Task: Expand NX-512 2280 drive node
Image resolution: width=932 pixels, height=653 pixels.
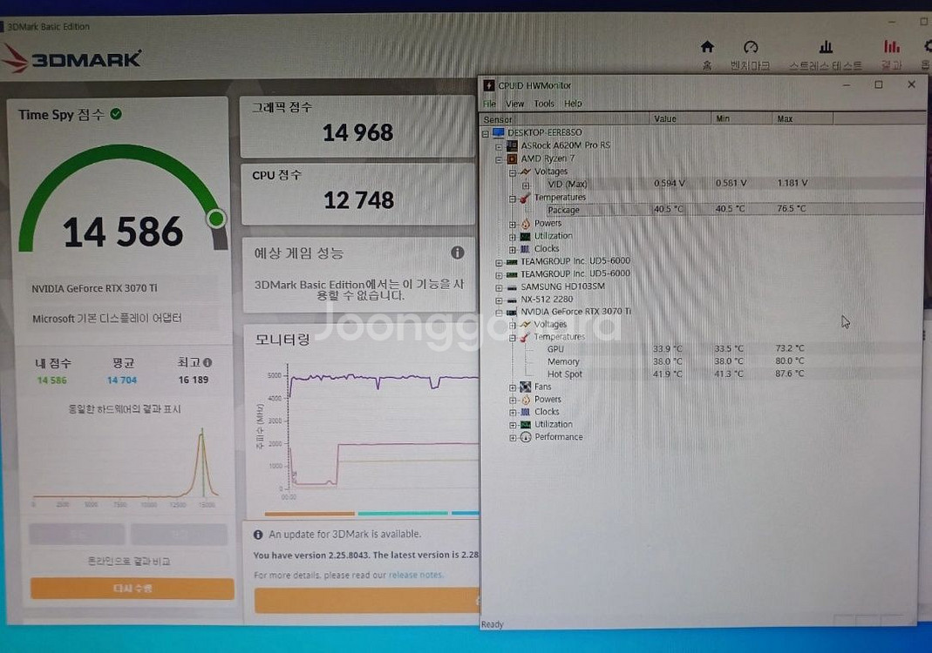Action: click(499, 300)
